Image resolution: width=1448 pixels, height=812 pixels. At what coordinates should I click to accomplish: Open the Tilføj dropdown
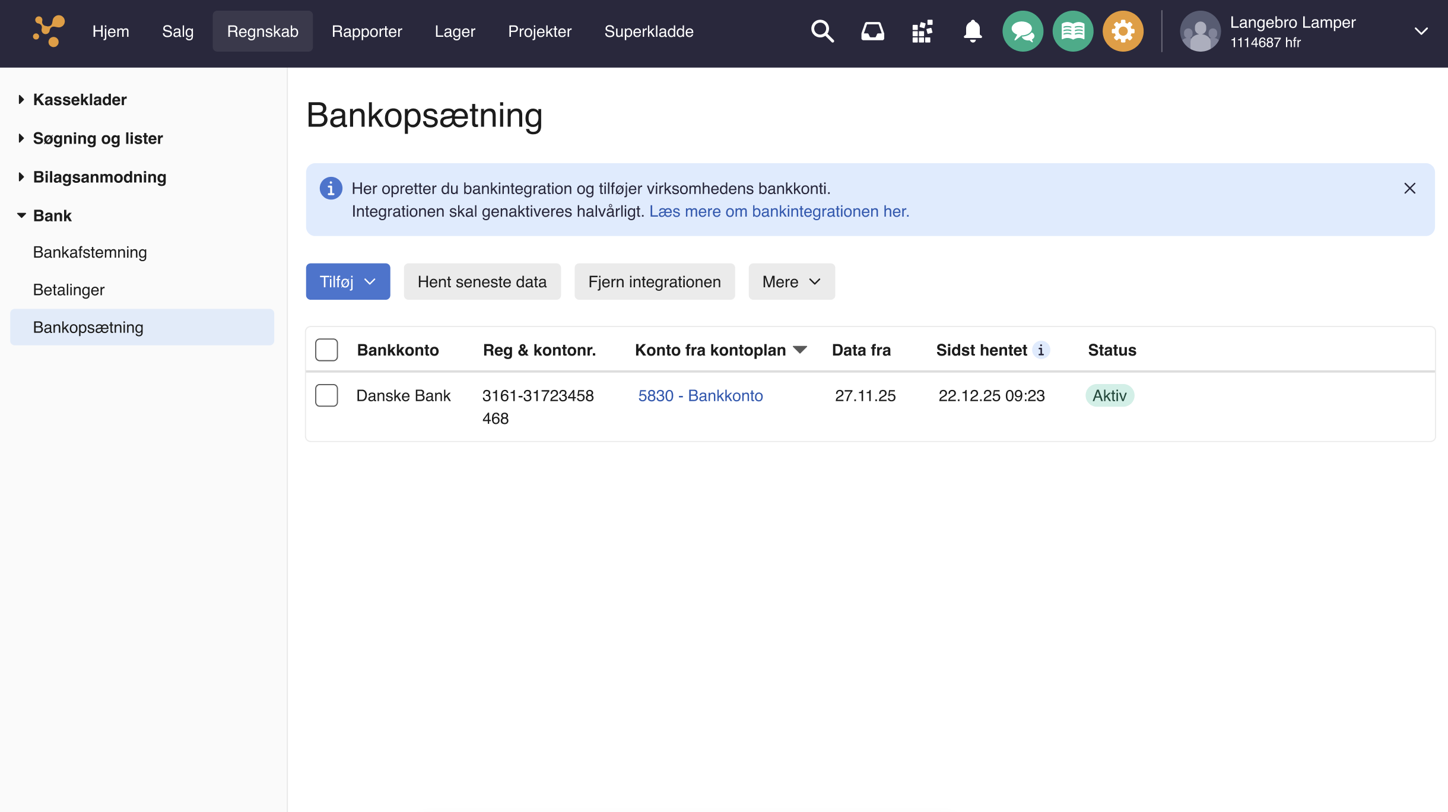pos(348,281)
